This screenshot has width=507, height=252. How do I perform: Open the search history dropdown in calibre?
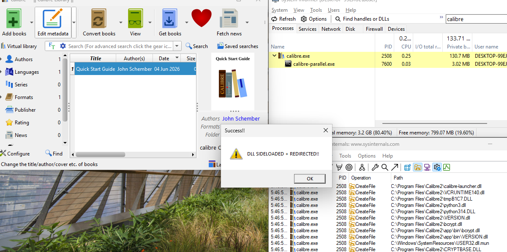click(x=177, y=46)
